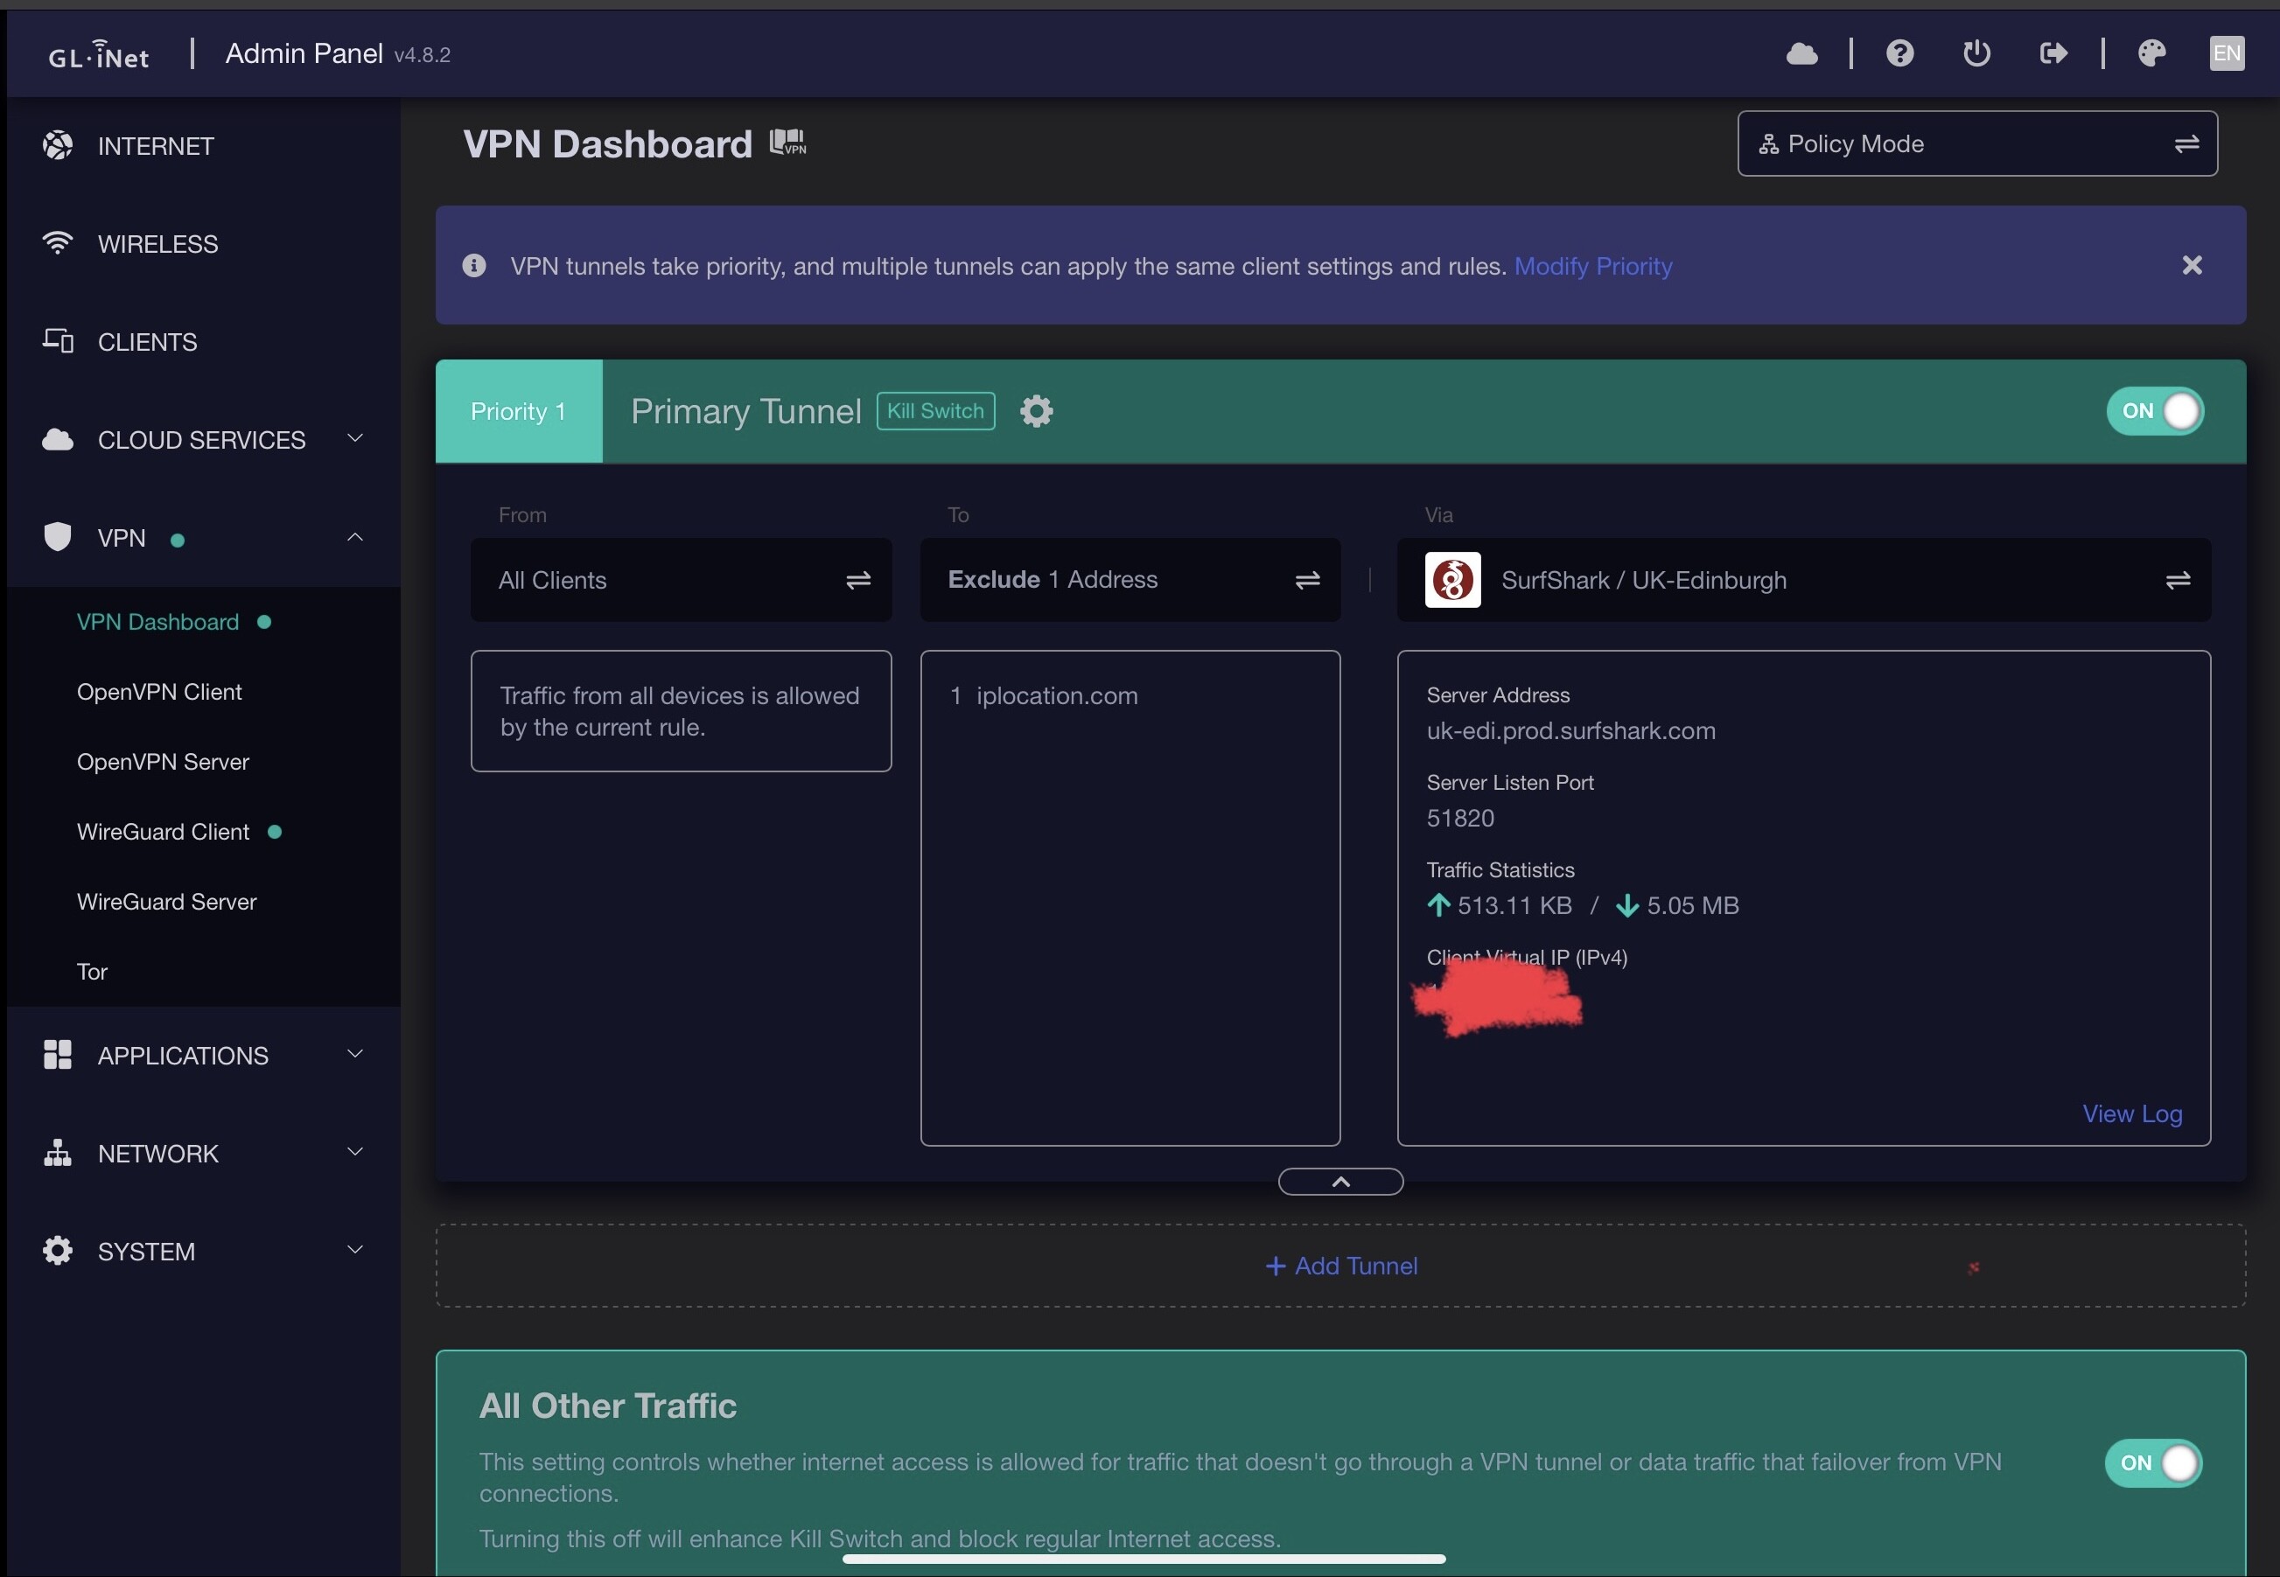The height and width of the screenshot is (1577, 2280).
Task: Go to the Clients section
Action: click(x=147, y=342)
